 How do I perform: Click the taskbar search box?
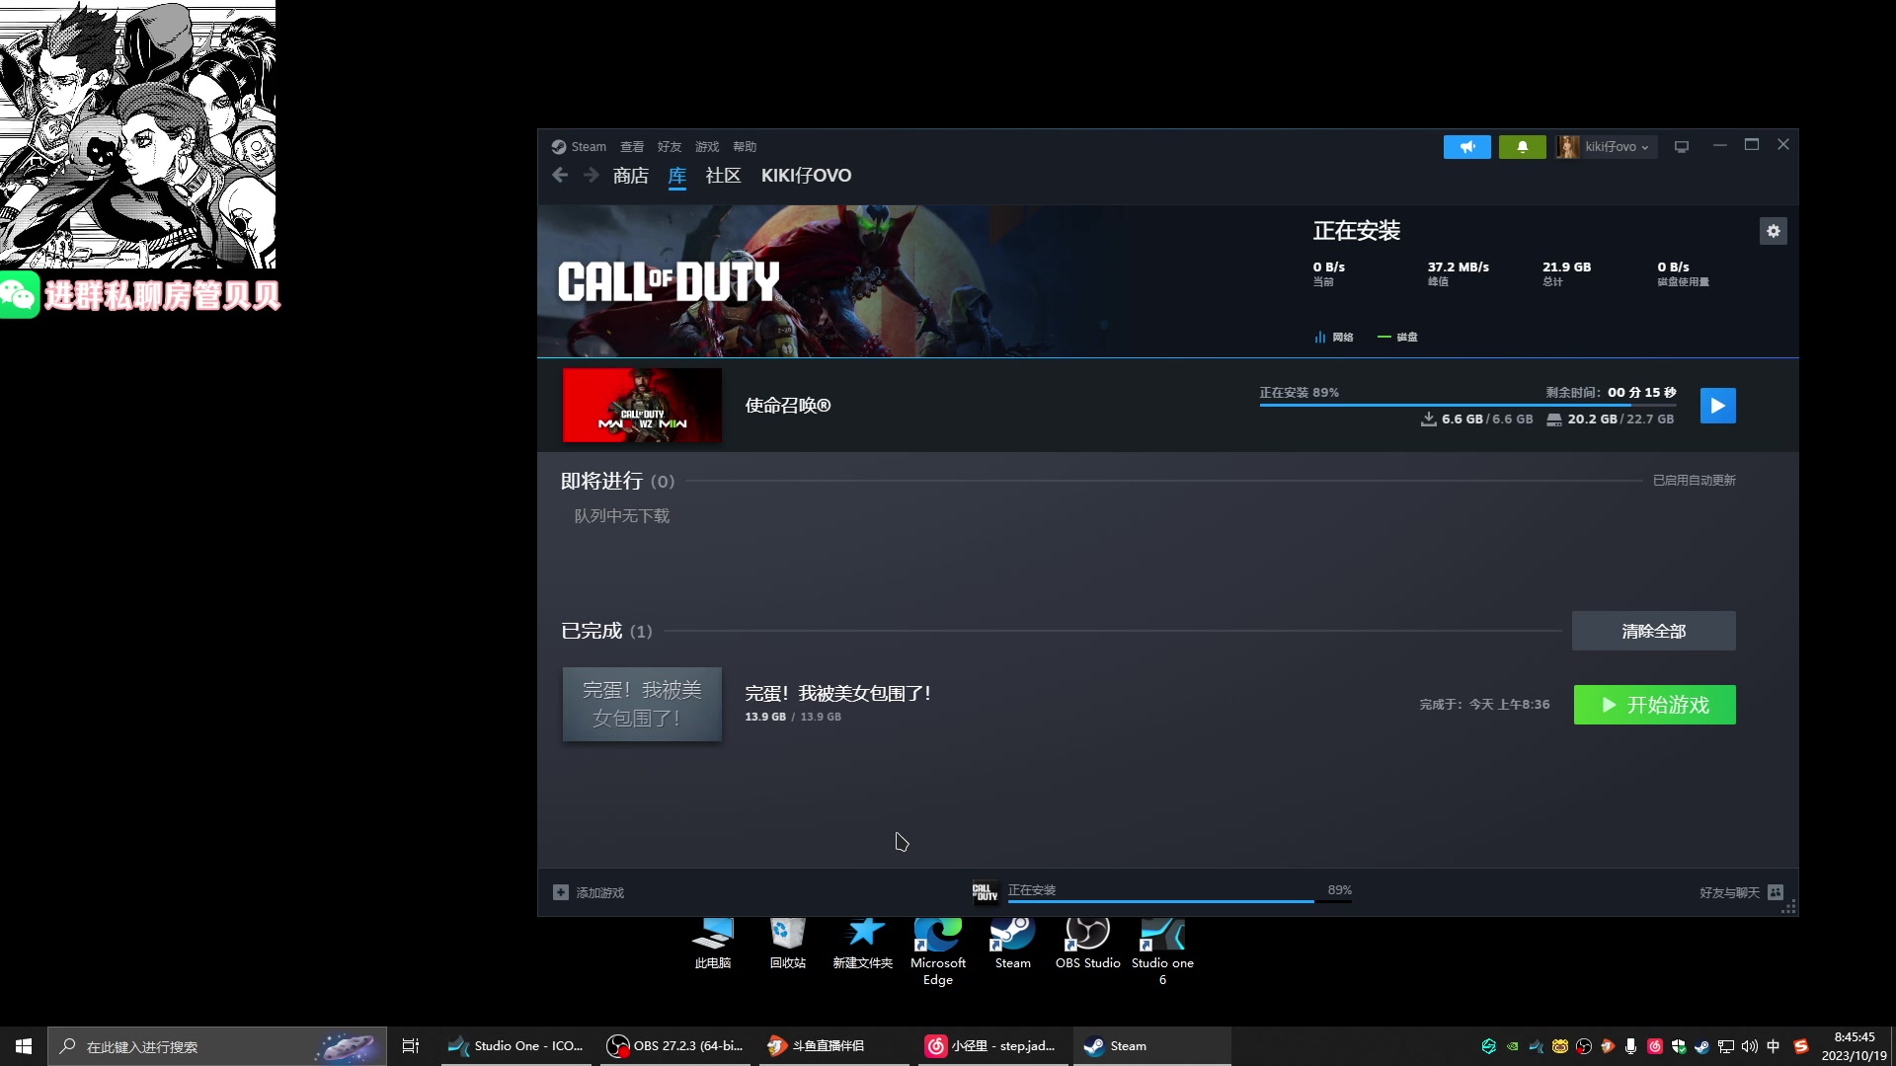tap(217, 1046)
